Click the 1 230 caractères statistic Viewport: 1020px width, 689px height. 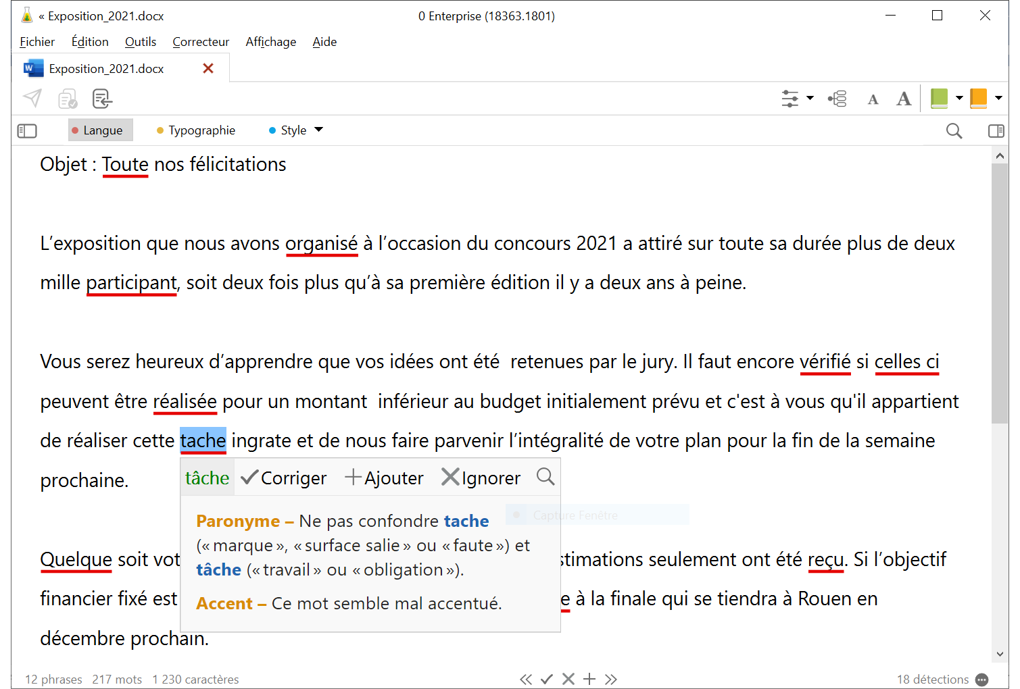click(195, 680)
